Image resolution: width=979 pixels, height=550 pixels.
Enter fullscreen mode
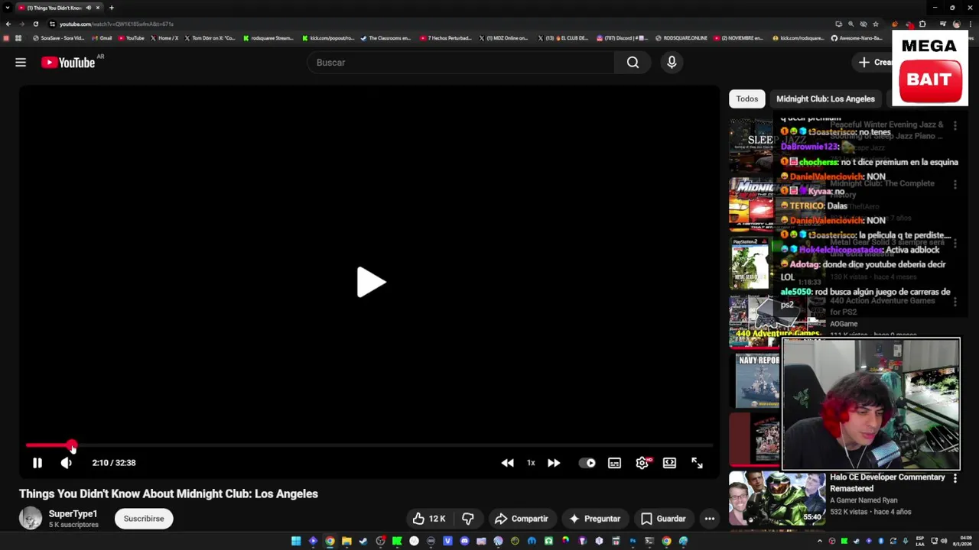tap(697, 463)
